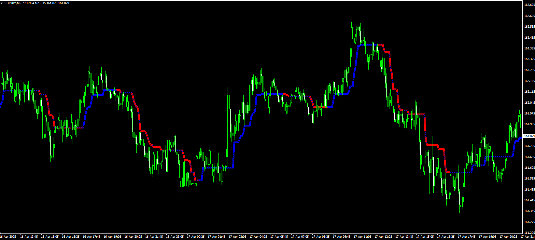This screenshot has height=240, width=535.
Task: Click the 16 Apr 15:05 time label
Action: tap(50, 237)
